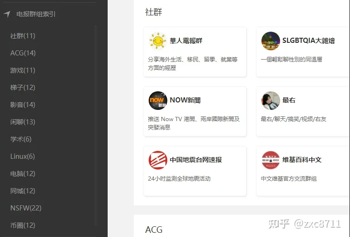Click the 社群 section heading
The image size is (350, 237).
[154, 12]
